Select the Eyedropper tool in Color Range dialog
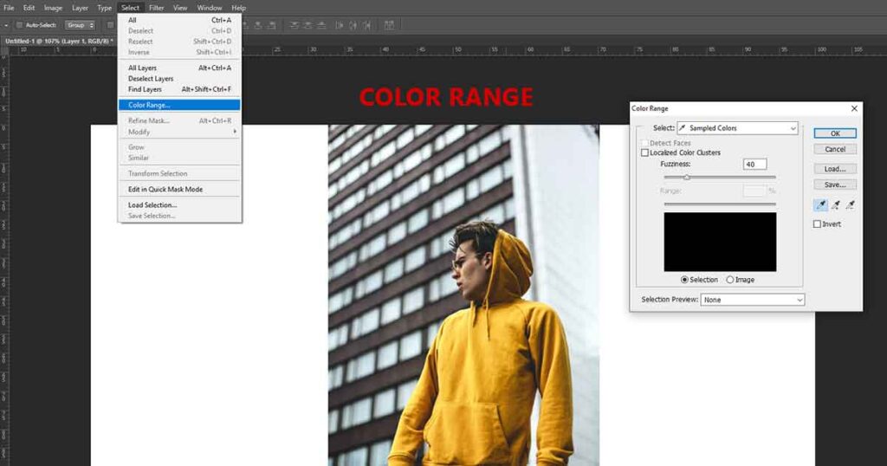The image size is (887, 466). [821, 205]
